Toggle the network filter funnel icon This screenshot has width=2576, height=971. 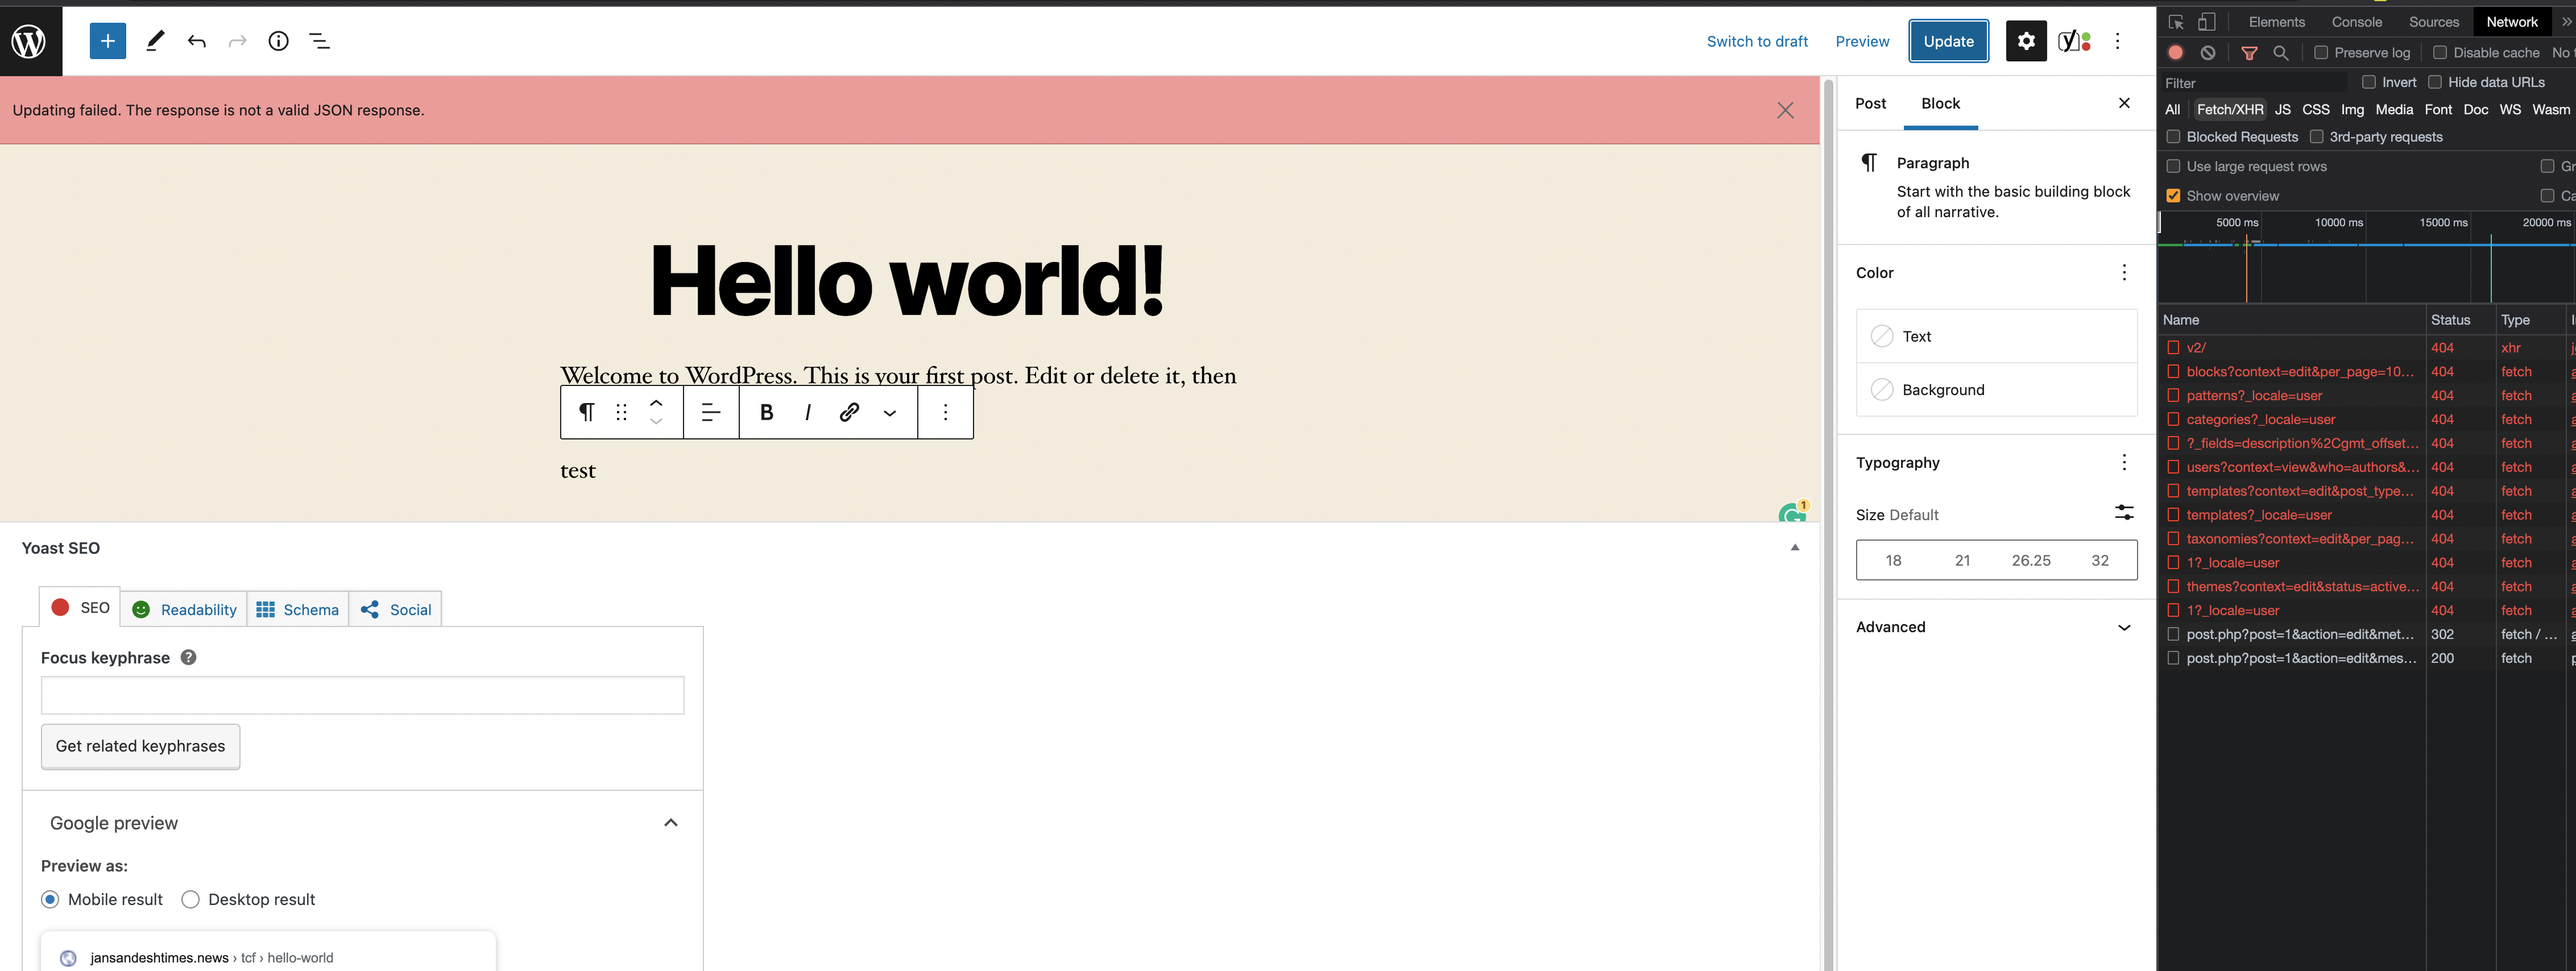2249,53
